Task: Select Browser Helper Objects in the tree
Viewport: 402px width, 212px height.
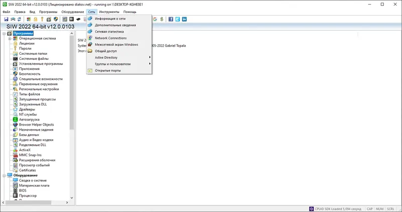Action: point(36,125)
